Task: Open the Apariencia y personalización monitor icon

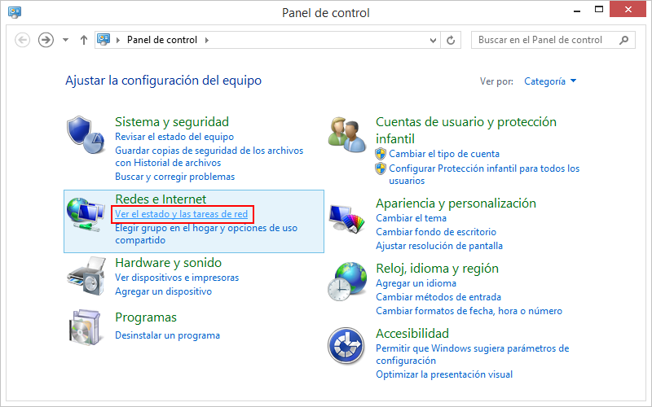Action: [346, 217]
